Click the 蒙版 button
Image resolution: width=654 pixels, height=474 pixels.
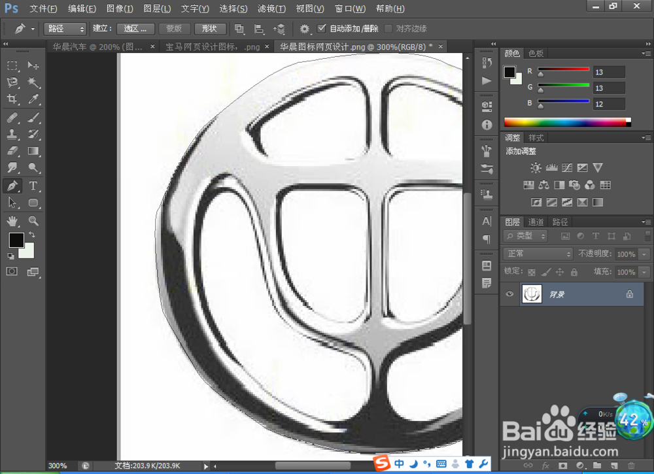[174, 29]
